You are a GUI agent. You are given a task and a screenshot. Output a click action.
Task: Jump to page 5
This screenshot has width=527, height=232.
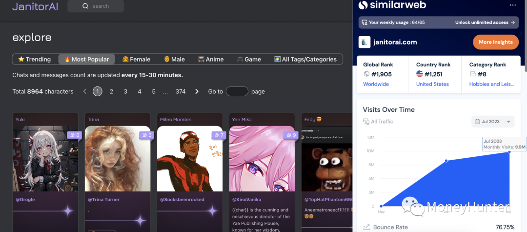(x=154, y=91)
